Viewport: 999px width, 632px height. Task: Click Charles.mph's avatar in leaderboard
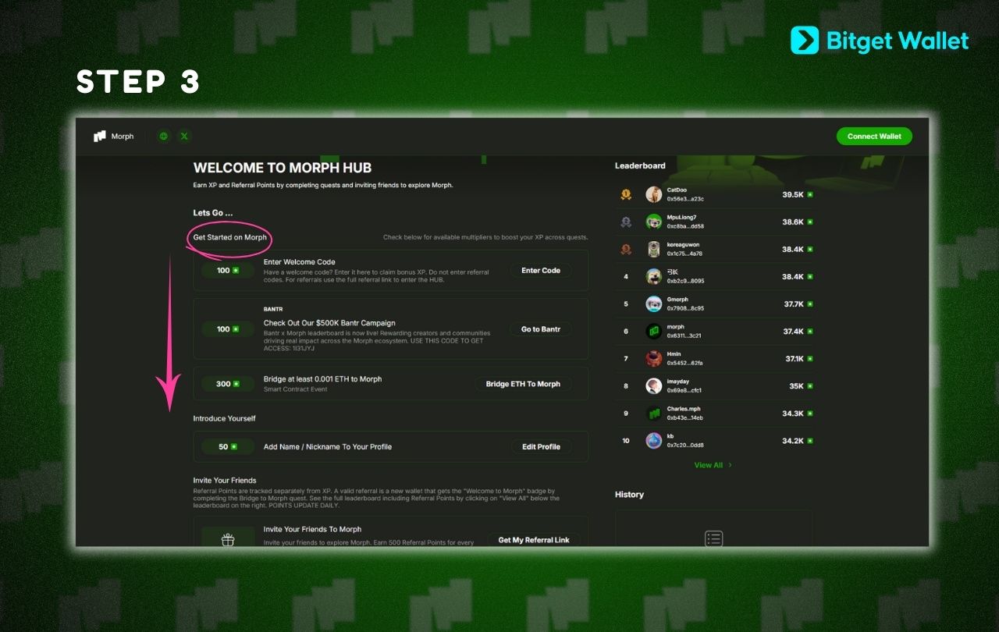[x=654, y=414]
